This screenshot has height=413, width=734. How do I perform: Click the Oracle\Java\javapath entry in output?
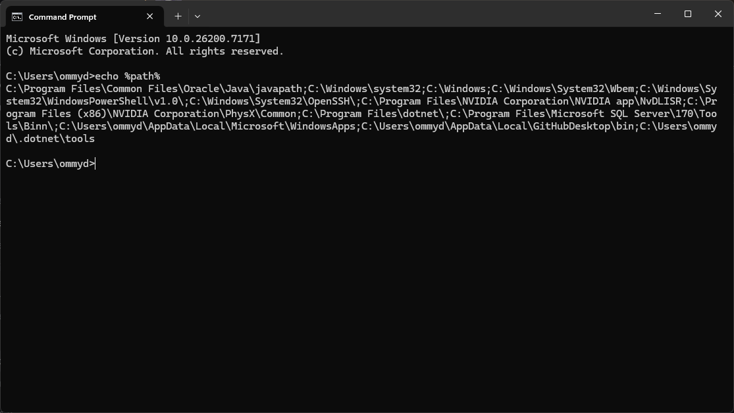coord(242,89)
